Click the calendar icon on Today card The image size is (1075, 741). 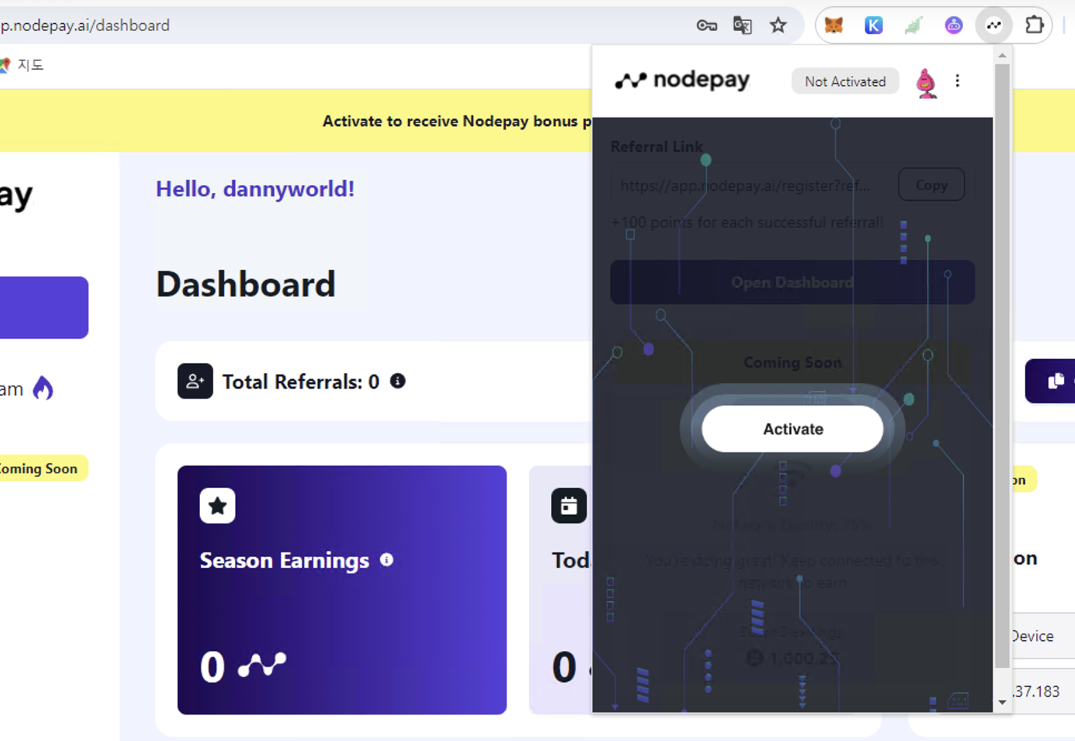click(x=569, y=506)
